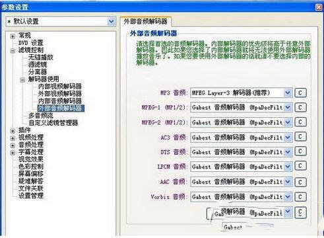
Task: Select 设置管理 in the tree
Action: (x=31, y=196)
